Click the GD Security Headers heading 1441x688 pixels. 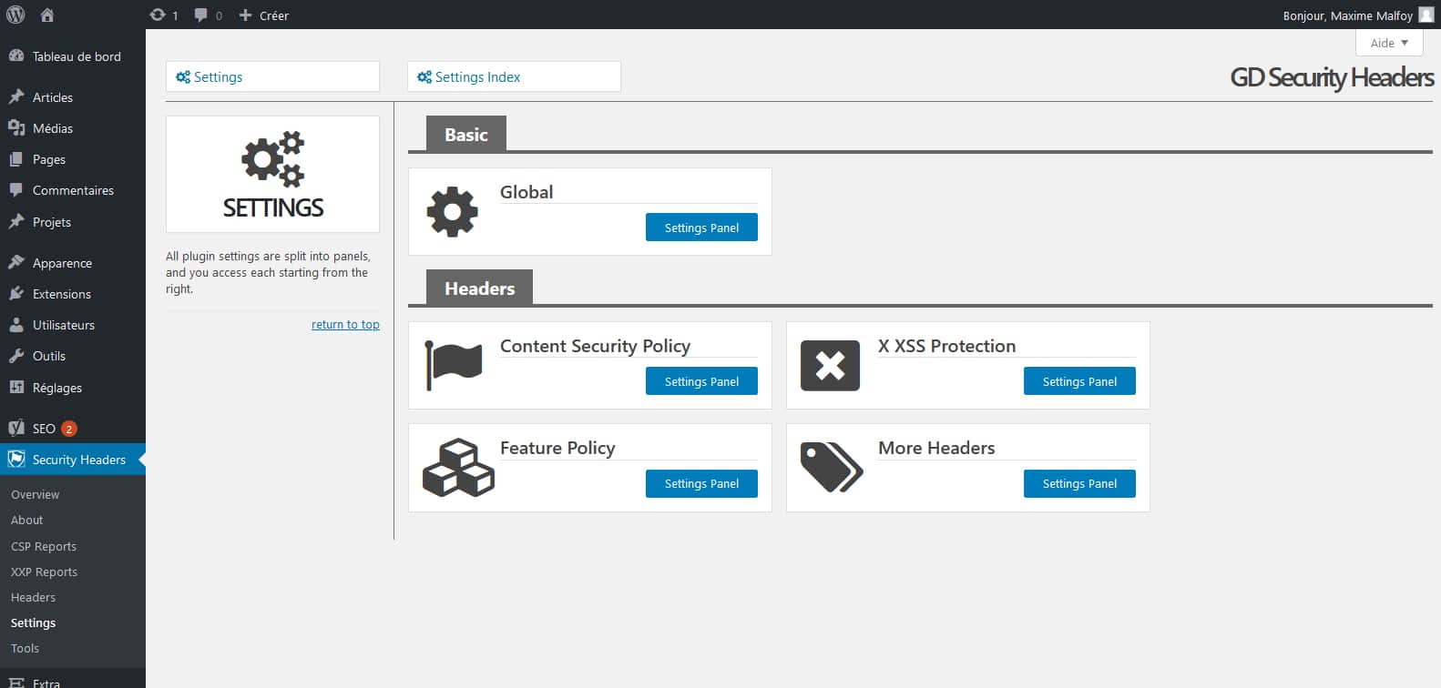tap(1332, 77)
